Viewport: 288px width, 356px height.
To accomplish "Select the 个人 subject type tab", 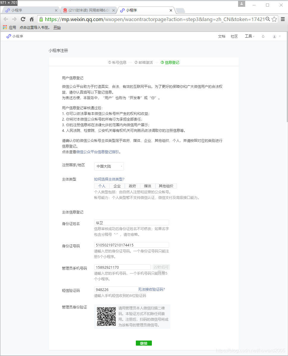I will pos(102,186).
